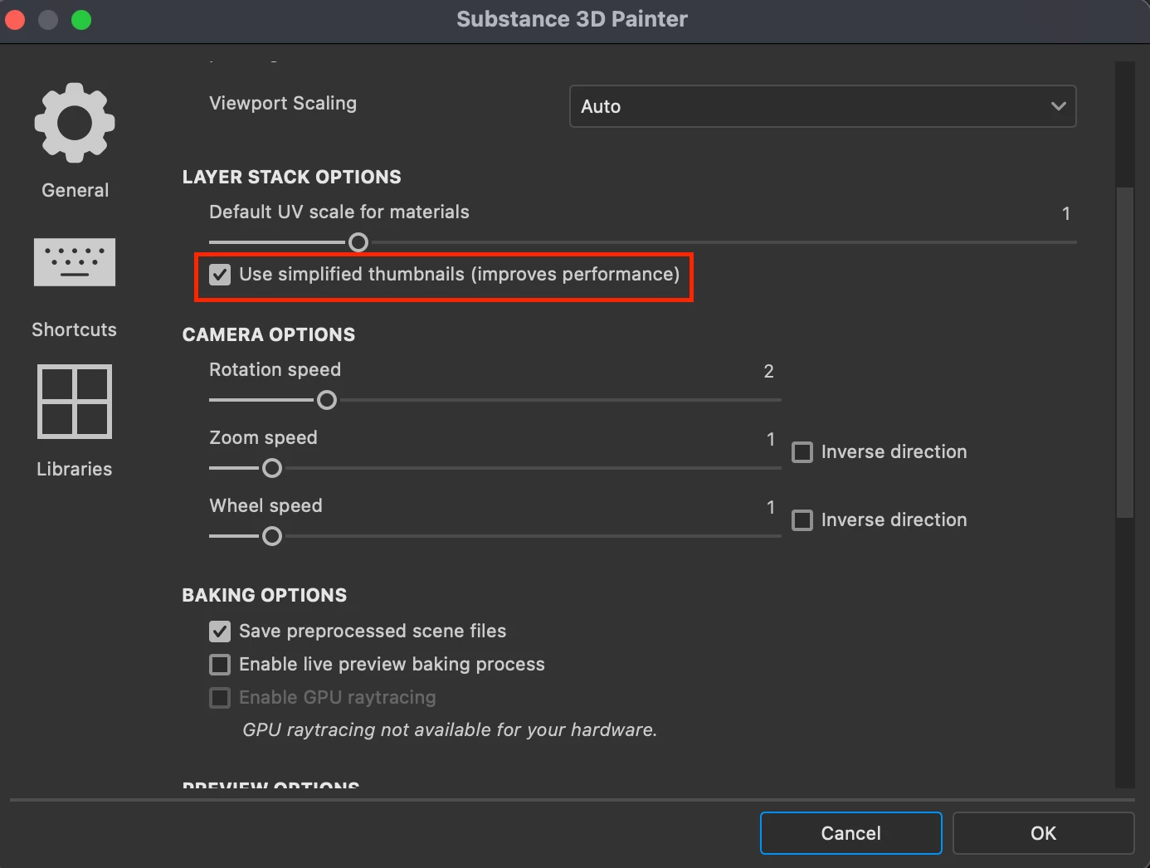
Task: Close the preferences window with red button
Action: [15, 19]
